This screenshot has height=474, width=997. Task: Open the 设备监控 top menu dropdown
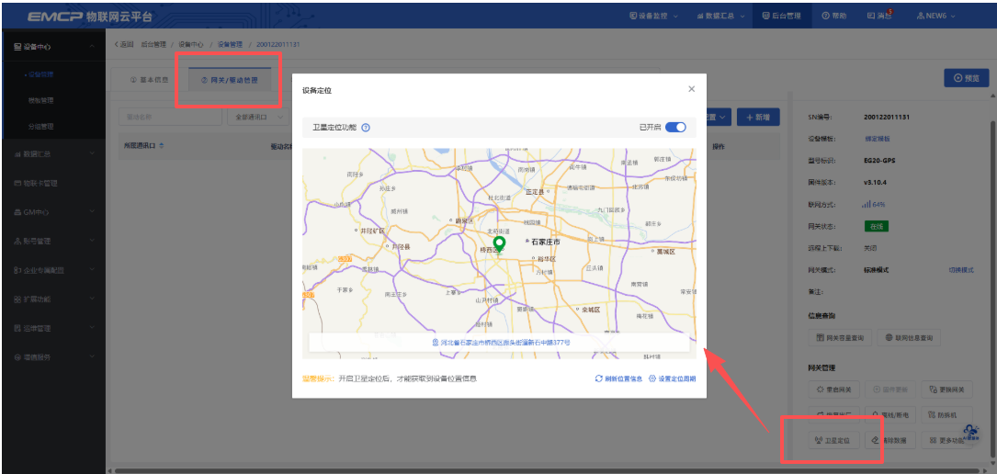click(x=653, y=16)
